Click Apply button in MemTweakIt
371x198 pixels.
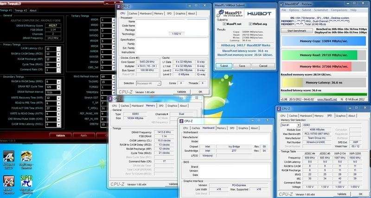pyautogui.click(x=84, y=135)
